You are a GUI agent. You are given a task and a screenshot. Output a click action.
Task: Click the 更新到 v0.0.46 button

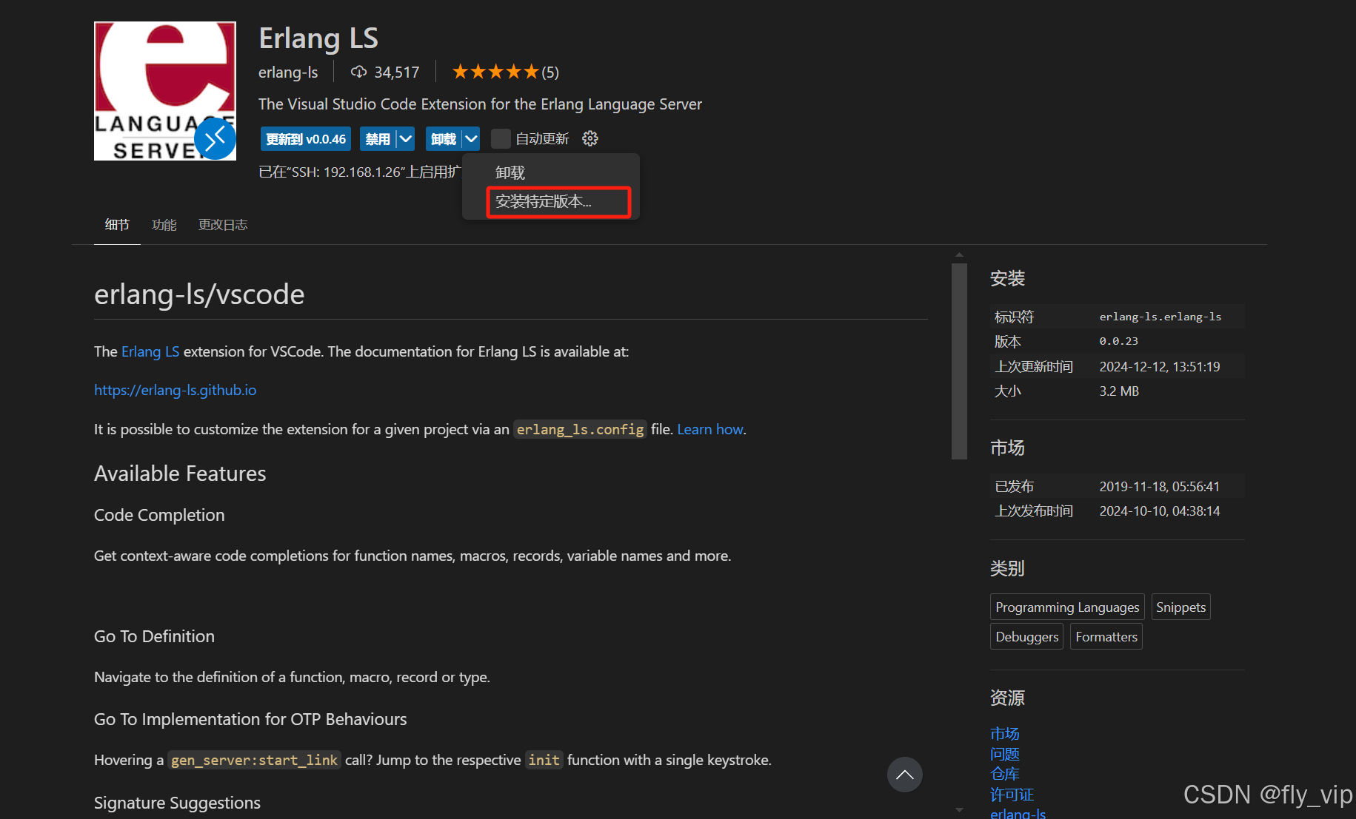pos(305,138)
